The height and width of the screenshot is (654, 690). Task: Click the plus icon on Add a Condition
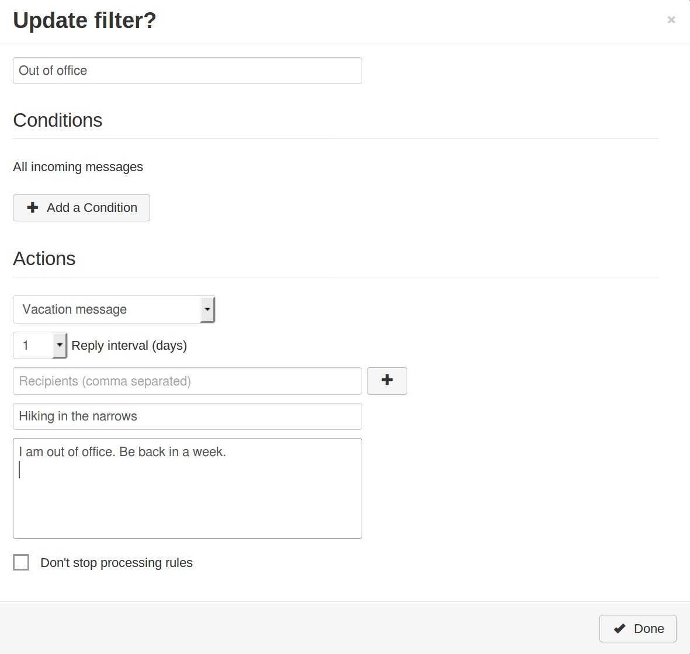[x=33, y=207]
